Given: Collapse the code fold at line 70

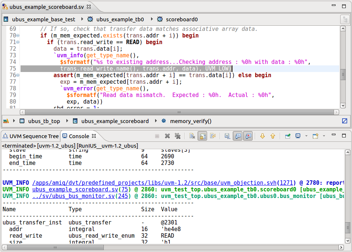Looking at the screenshot, I should (x=18, y=36).
